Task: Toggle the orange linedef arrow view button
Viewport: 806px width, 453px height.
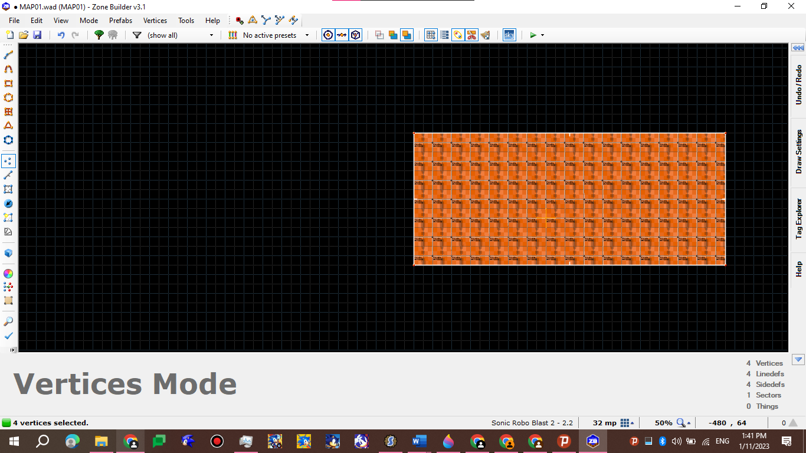Action: [x=342, y=35]
